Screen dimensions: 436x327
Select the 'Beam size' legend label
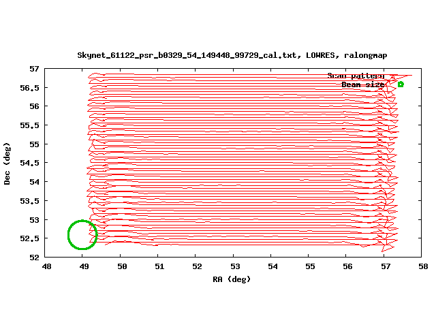[363, 84]
